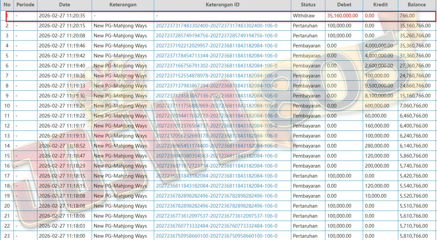The image size is (437, 240).
Task: Select the Withdraw status cell in row 1
Action: click(x=304, y=16)
